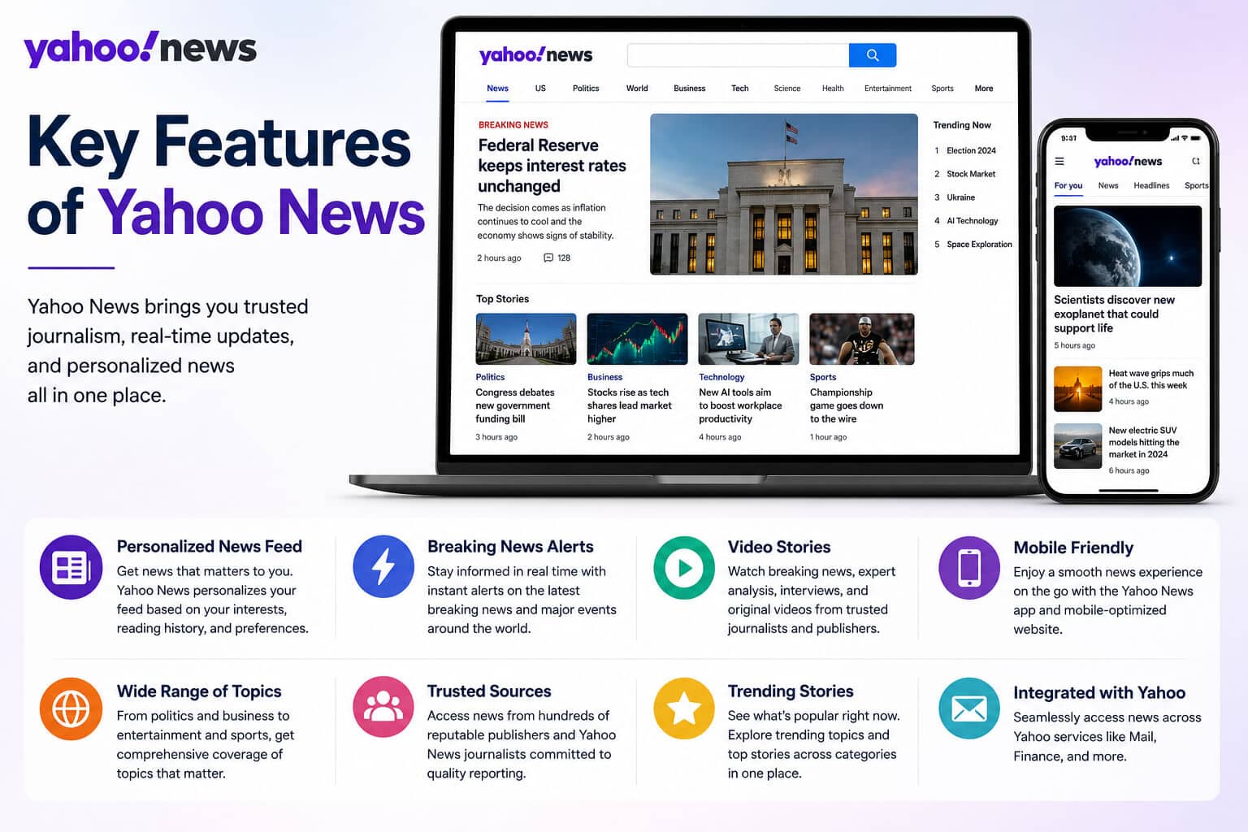Click the Trending Stories star icon

[684, 708]
